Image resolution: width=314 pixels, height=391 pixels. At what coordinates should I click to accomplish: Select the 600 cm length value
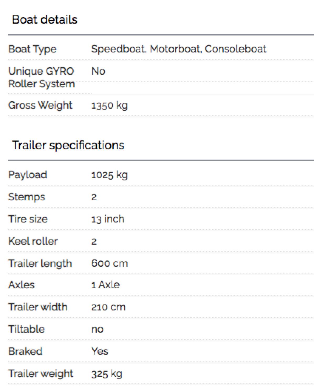109,263
